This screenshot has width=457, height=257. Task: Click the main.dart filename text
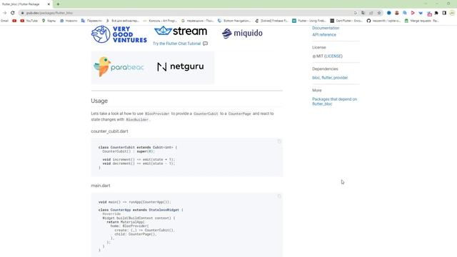101,186
